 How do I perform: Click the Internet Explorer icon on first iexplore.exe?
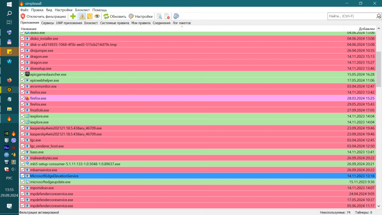point(28,116)
